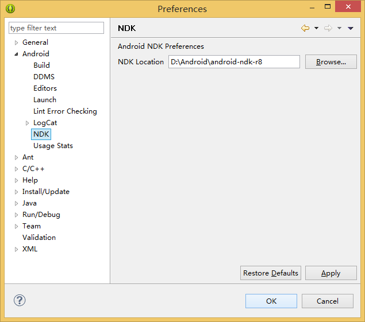Expand the C/C++ tree node
Screen dimensions: 365x322
[16, 169]
